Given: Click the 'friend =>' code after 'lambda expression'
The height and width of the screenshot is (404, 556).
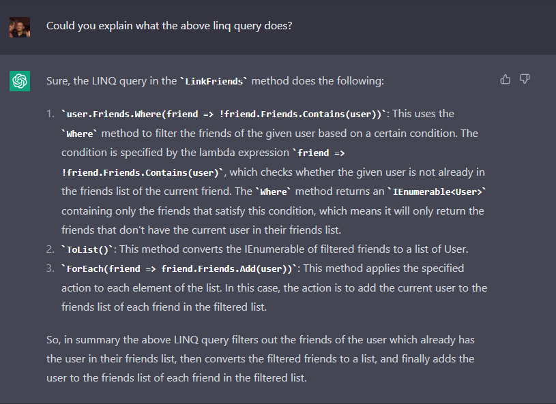Looking at the screenshot, I should pyautogui.click(x=319, y=153).
